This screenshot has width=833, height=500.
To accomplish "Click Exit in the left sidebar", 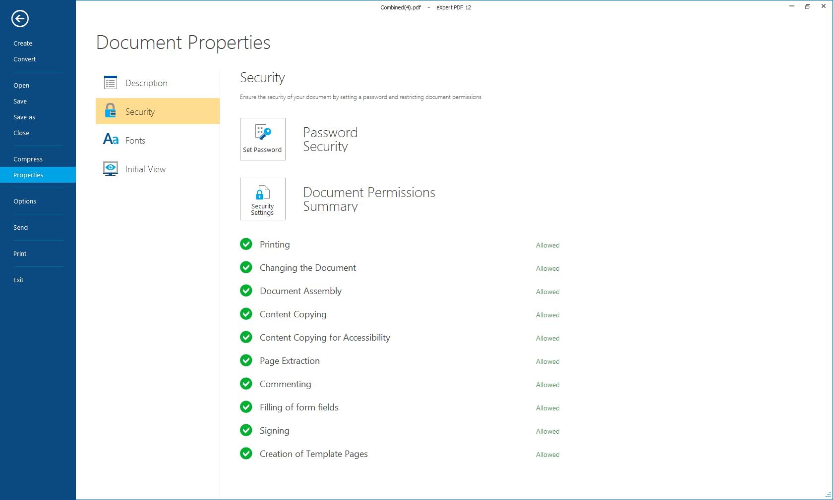I will point(18,280).
